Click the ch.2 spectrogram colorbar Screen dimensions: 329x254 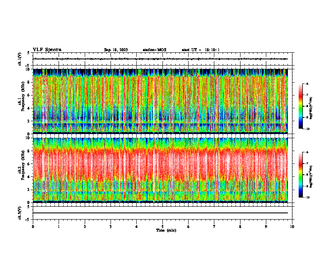300,175
